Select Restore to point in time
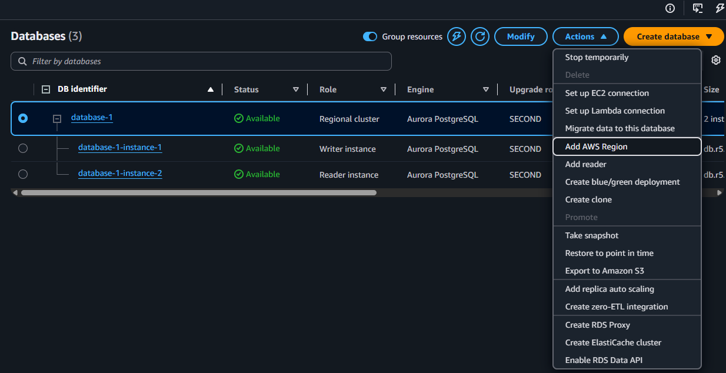Screen dimensions: 726x373 627,253
